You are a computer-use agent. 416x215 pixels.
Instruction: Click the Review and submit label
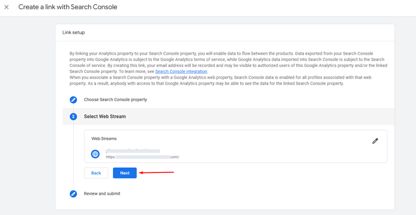tap(102, 193)
